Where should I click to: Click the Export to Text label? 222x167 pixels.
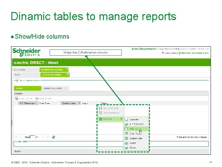coord(45,98)
